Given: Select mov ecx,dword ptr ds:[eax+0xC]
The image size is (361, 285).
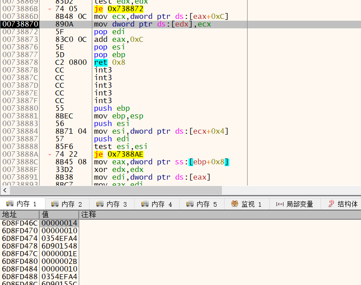Looking at the screenshot, I should click(x=161, y=17).
